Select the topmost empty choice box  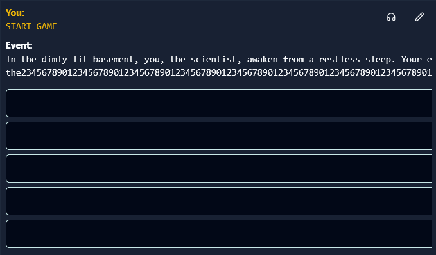tap(218, 103)
